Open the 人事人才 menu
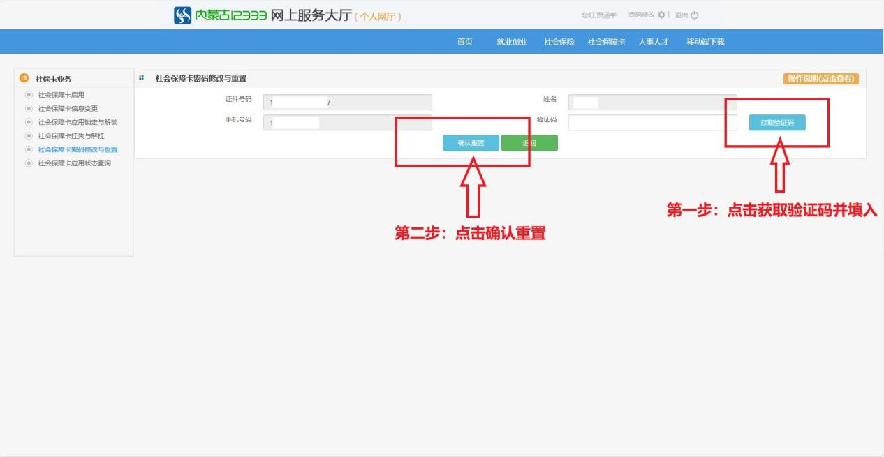This screenshot has width=884, height=457. coord(654,42)
